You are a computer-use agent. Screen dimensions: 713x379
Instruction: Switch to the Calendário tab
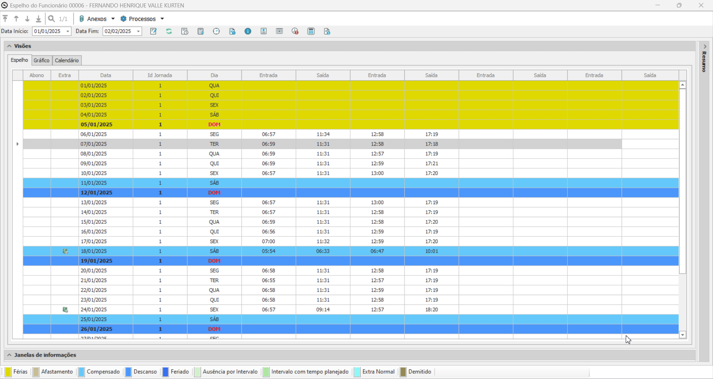(67, 61)
